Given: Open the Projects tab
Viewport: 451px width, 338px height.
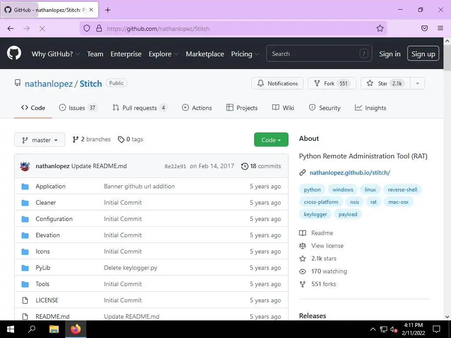Looking at the screenshot, I should pos(242,108).
